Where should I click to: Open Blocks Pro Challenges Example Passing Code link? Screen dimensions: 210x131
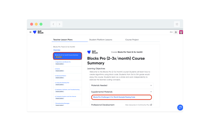(114, 97)
